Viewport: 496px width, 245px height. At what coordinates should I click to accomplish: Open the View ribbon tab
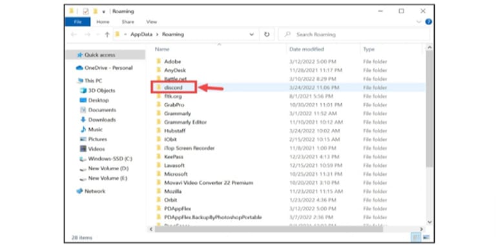coord(152,22)
